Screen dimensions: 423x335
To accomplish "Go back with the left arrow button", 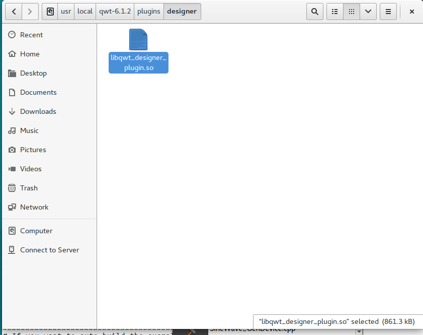I will pos(14,12).
